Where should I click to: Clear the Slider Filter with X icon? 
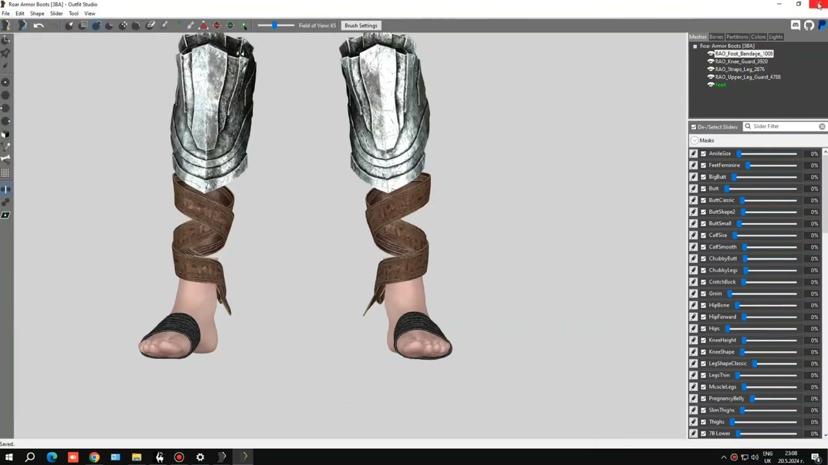822,127
